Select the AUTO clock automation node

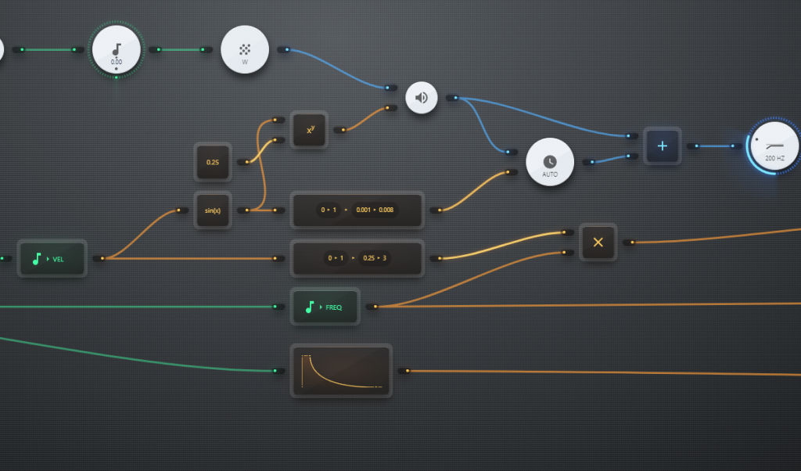550,161
